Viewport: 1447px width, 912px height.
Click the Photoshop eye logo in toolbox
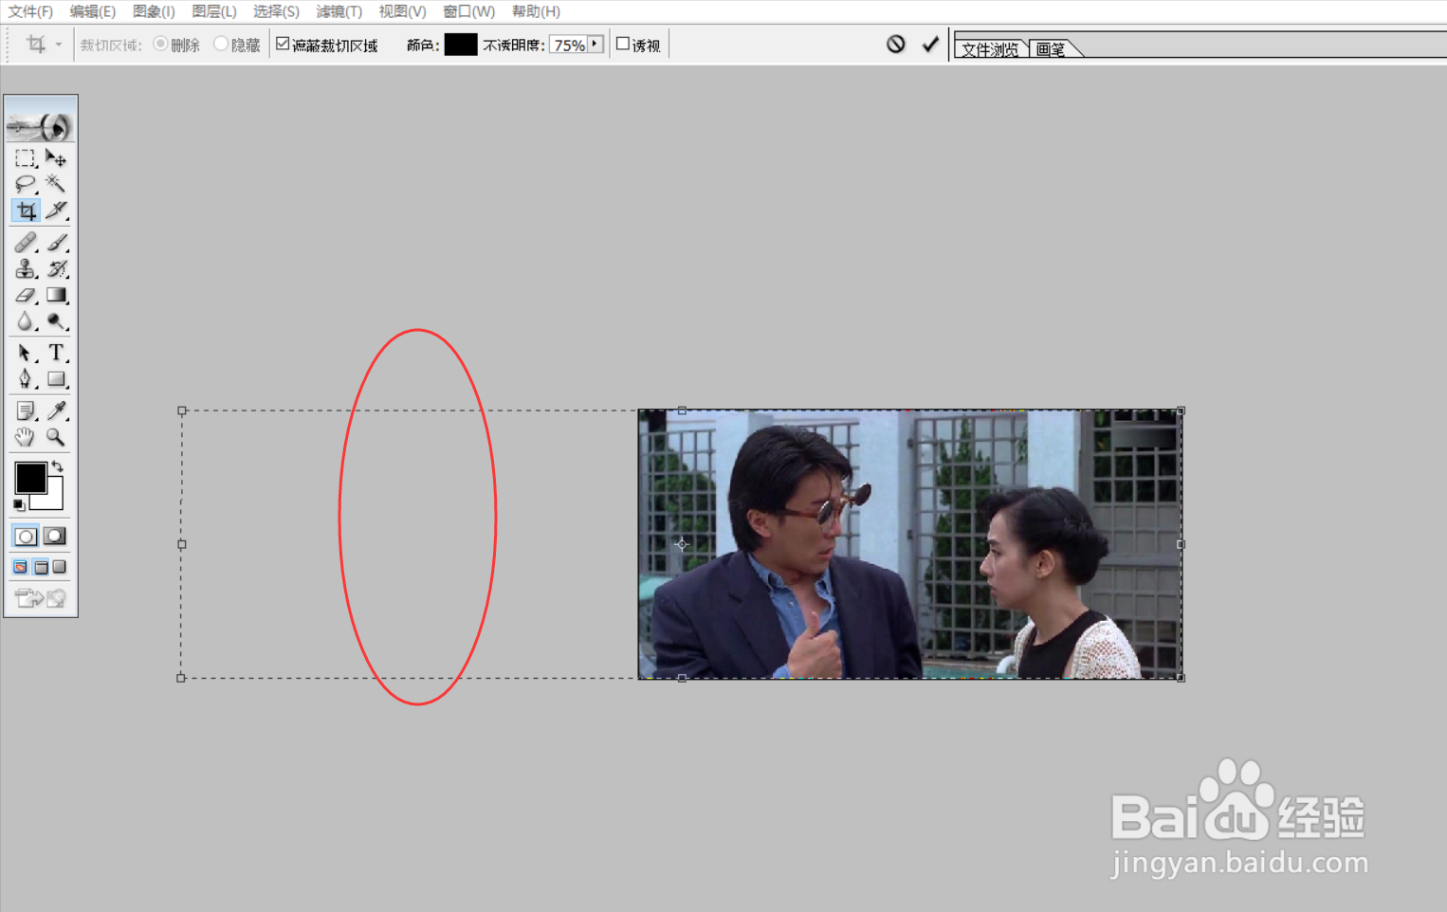[x=41, y=121]
